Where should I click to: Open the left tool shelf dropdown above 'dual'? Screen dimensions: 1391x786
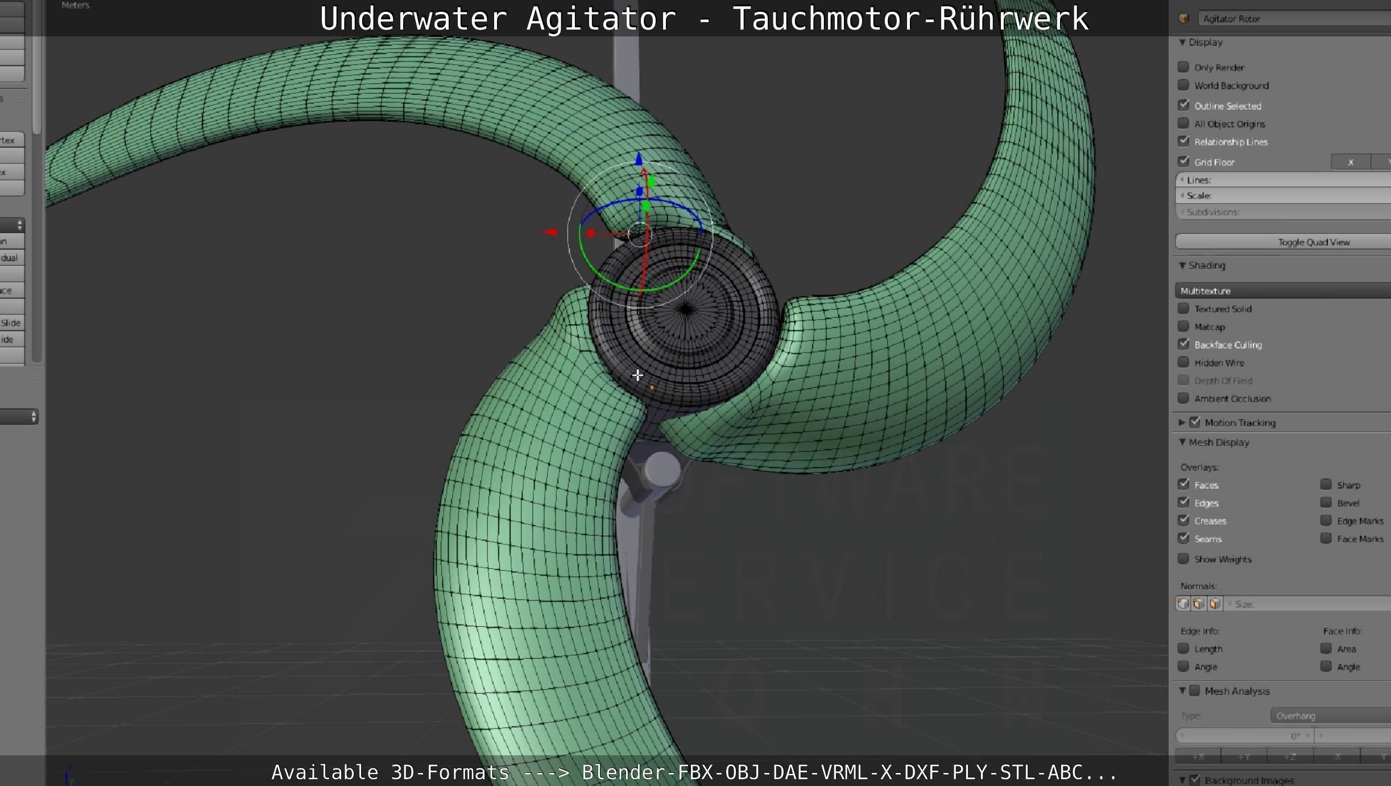(x=12, y=225)
